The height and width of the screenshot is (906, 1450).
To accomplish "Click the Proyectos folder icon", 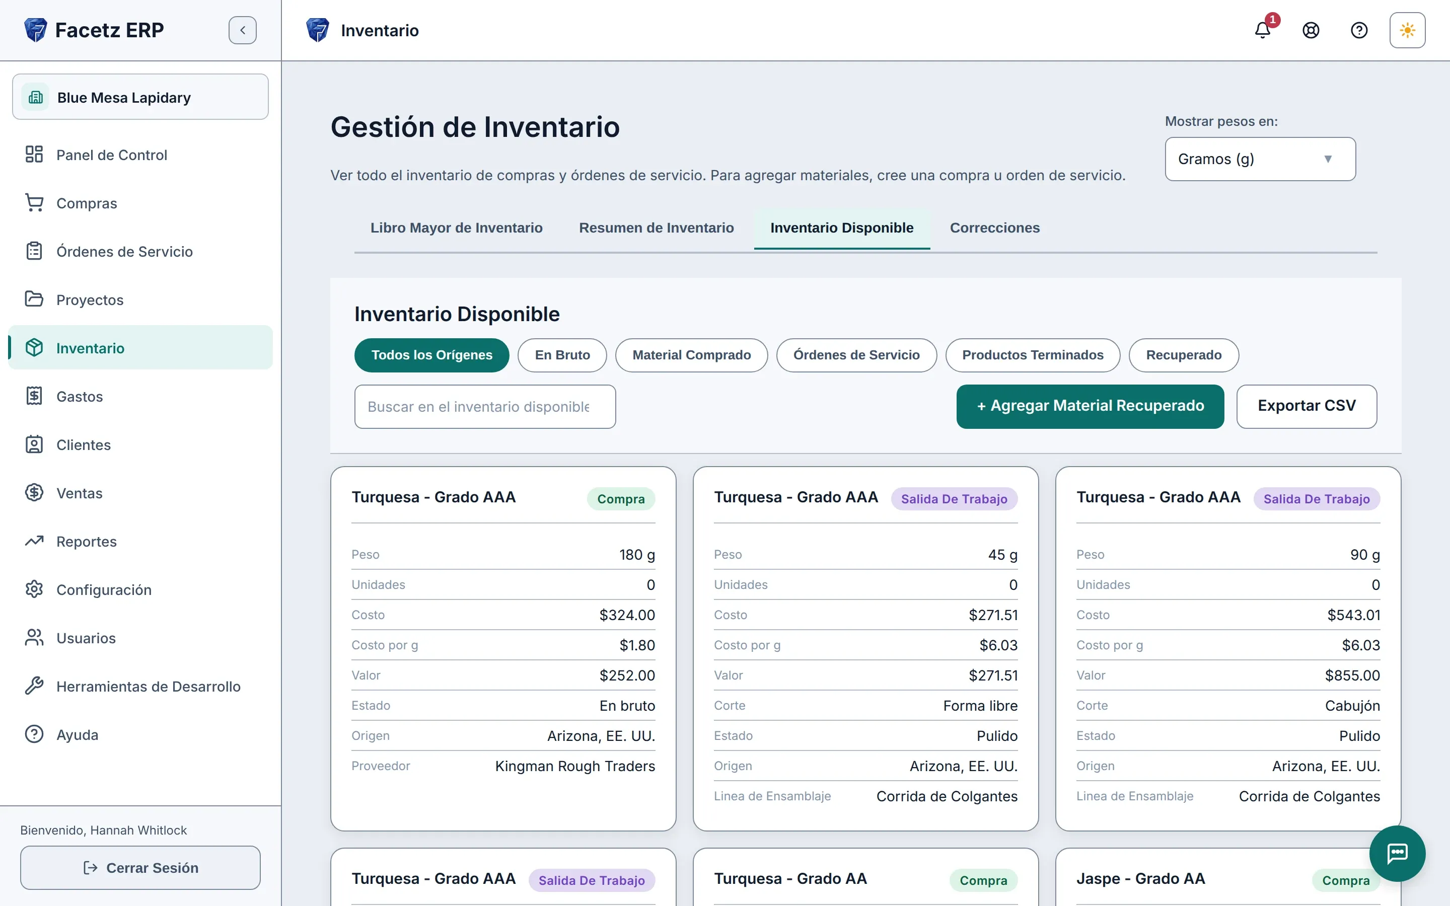I will pos(34,299).
